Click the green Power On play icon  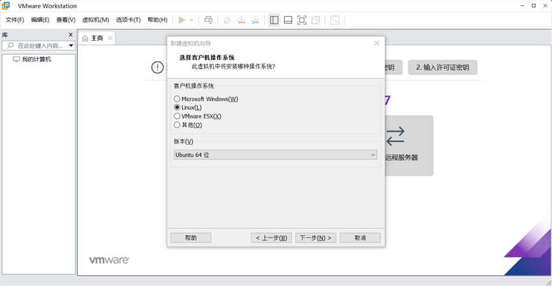point(182,20)
